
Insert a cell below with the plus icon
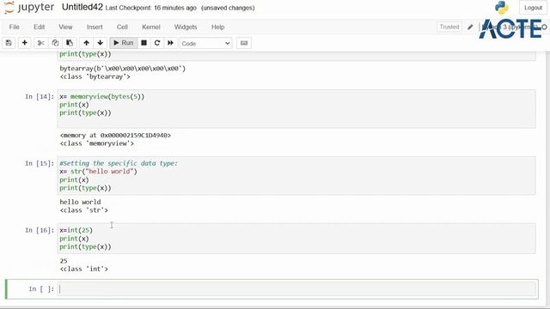click(25, 43)
